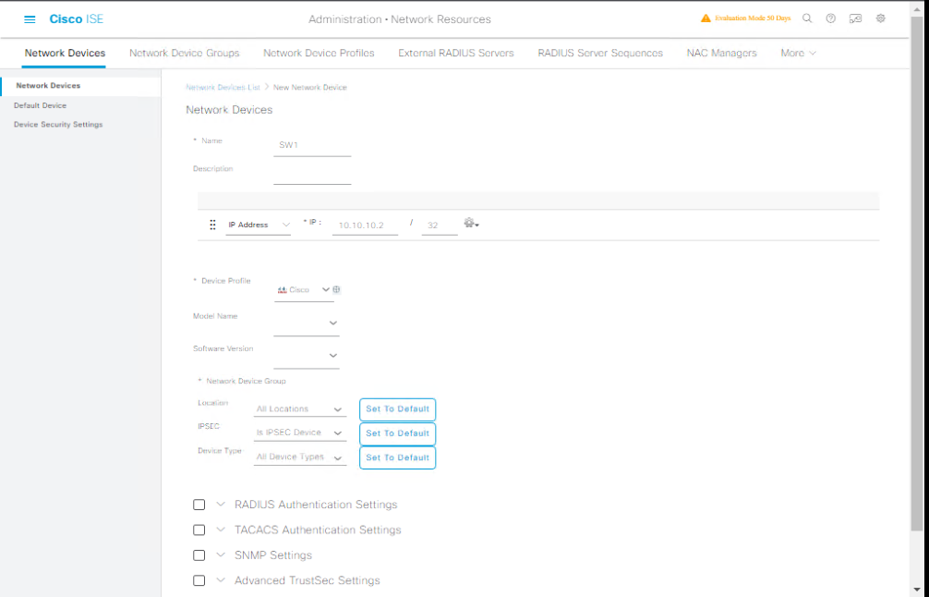Screen dimensions: 929x597
Task: Switch to External RADIUS Servers tab
Action: click(x=456, y=54)
